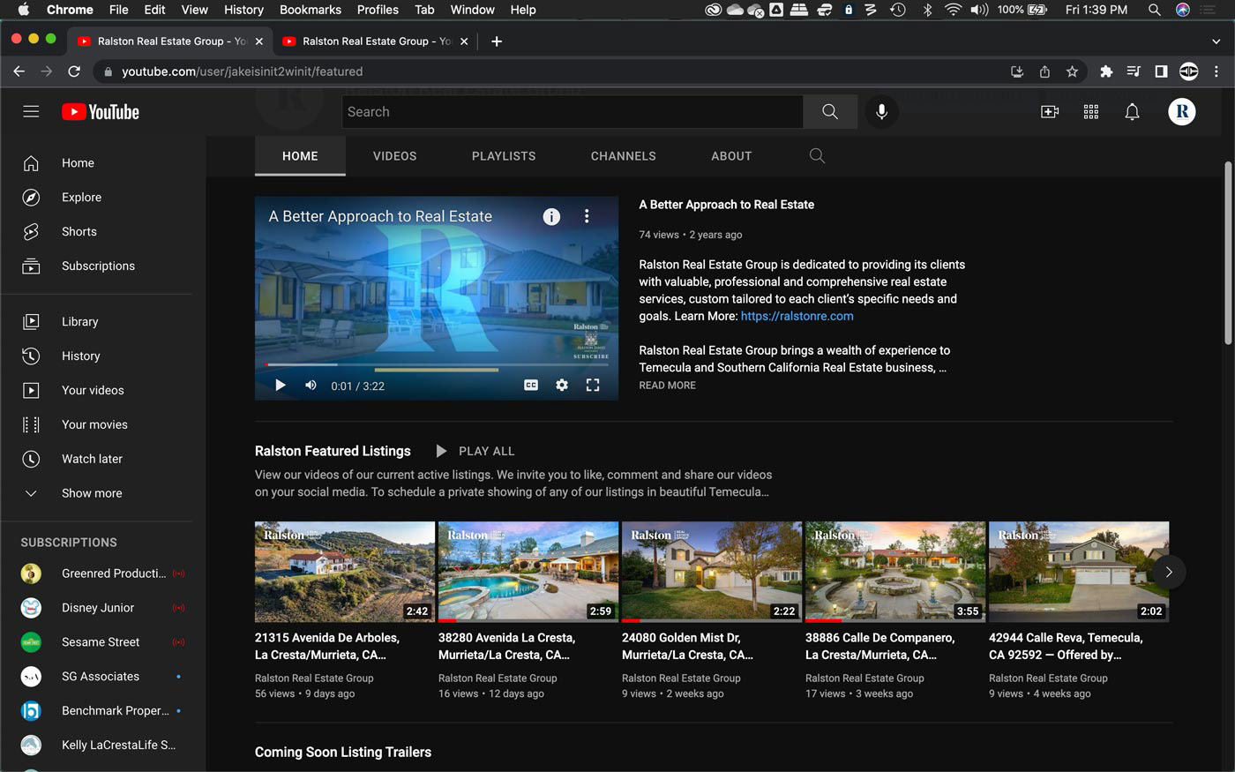Select the HOME channel tab
This screenshot has height=772, width=1235.
click(x=300, y=156)
